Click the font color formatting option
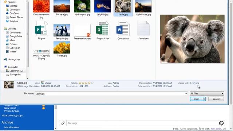233x131 pixels. [x=216, y=129]
